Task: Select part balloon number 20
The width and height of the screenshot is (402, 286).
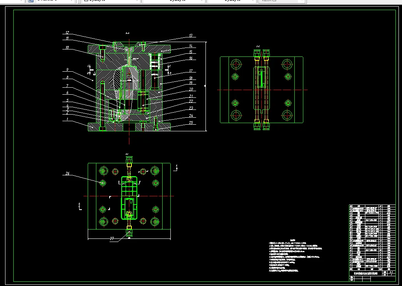Action: pyautogui.click(x=191, y=90)
